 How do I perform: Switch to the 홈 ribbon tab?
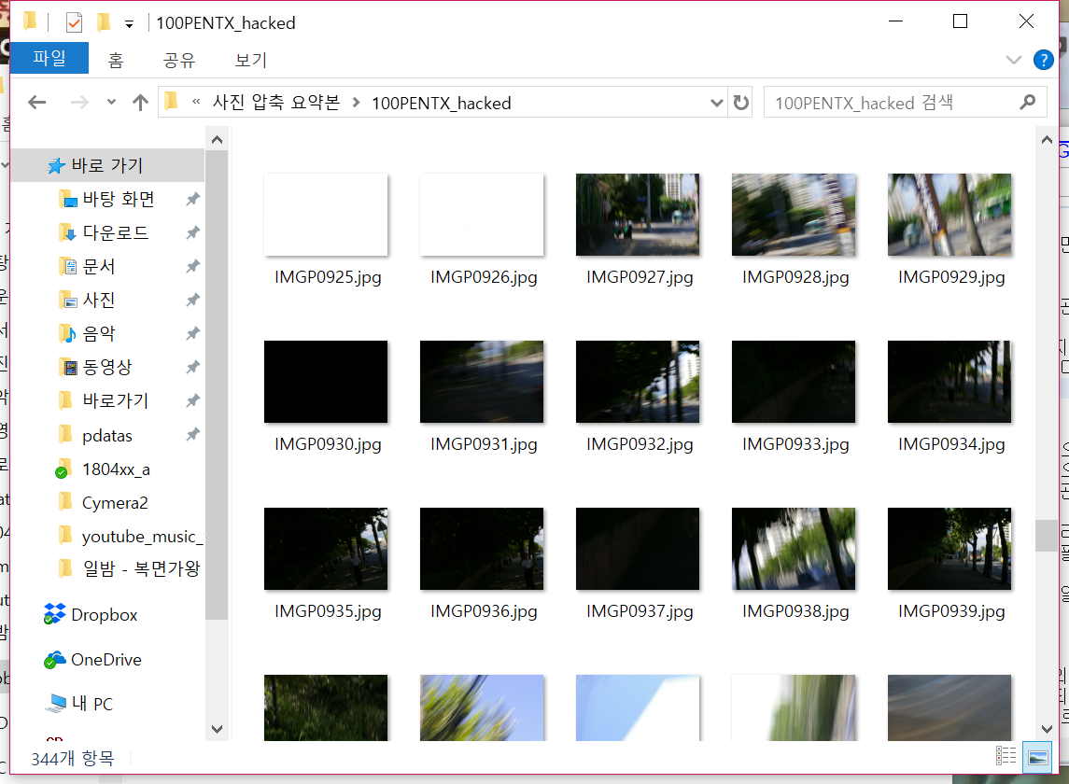pos(115,60)
